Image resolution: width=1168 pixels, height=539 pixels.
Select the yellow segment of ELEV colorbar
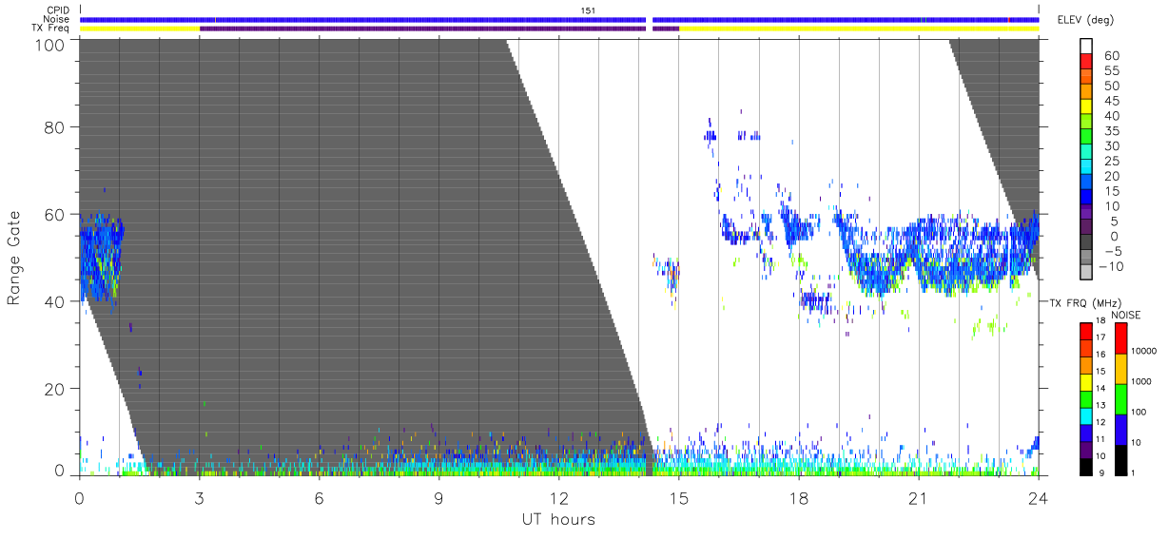1087,107
